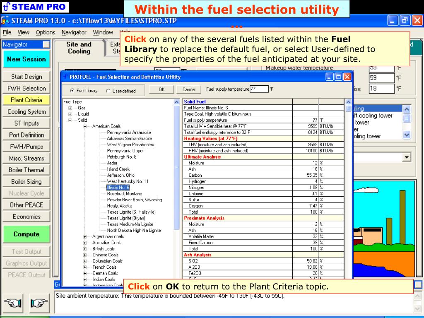Expand the Indian Coals node
The image size is (424, 318).
click(x=84, y=279)
